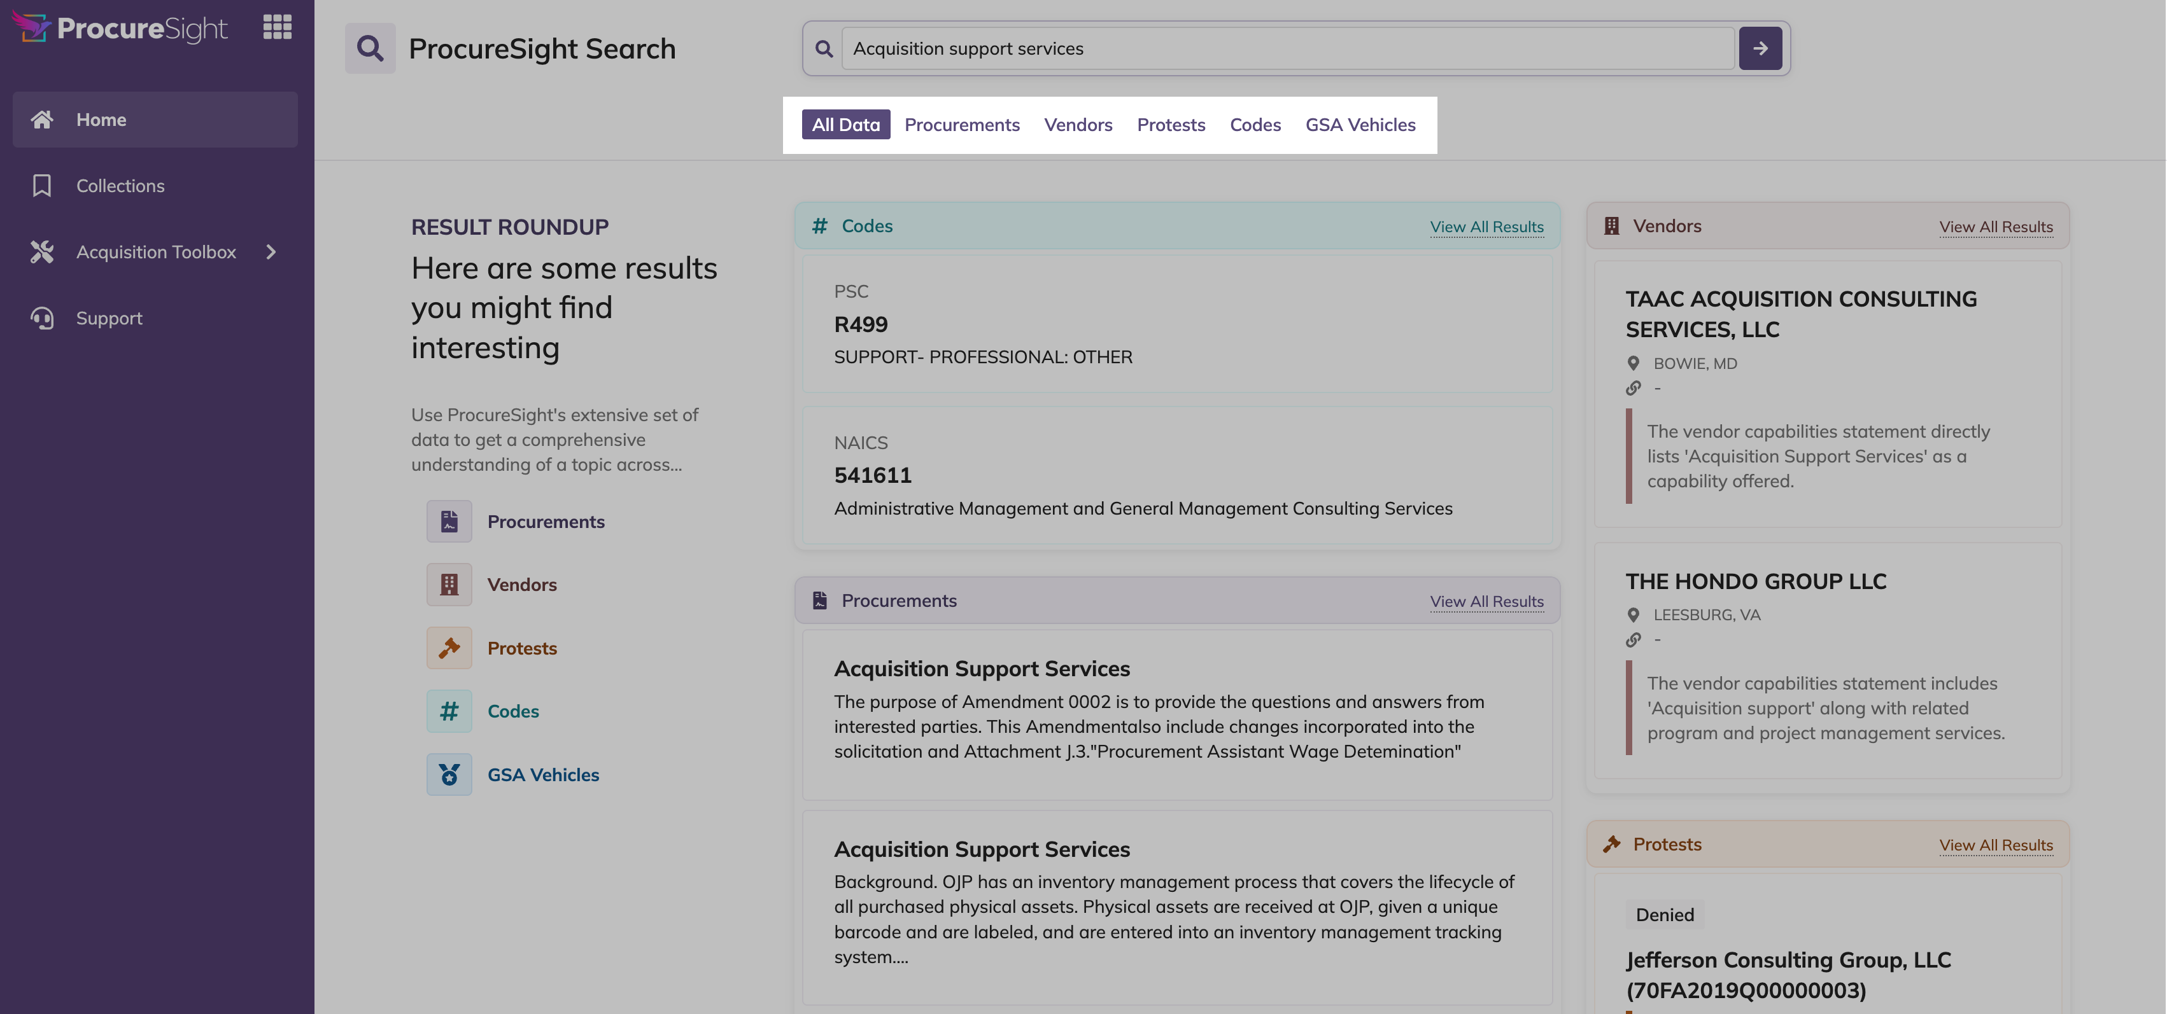This screenshot has height=1014, width=2167.
Task: View All Results for Procurements
Action: [1486, 602]
